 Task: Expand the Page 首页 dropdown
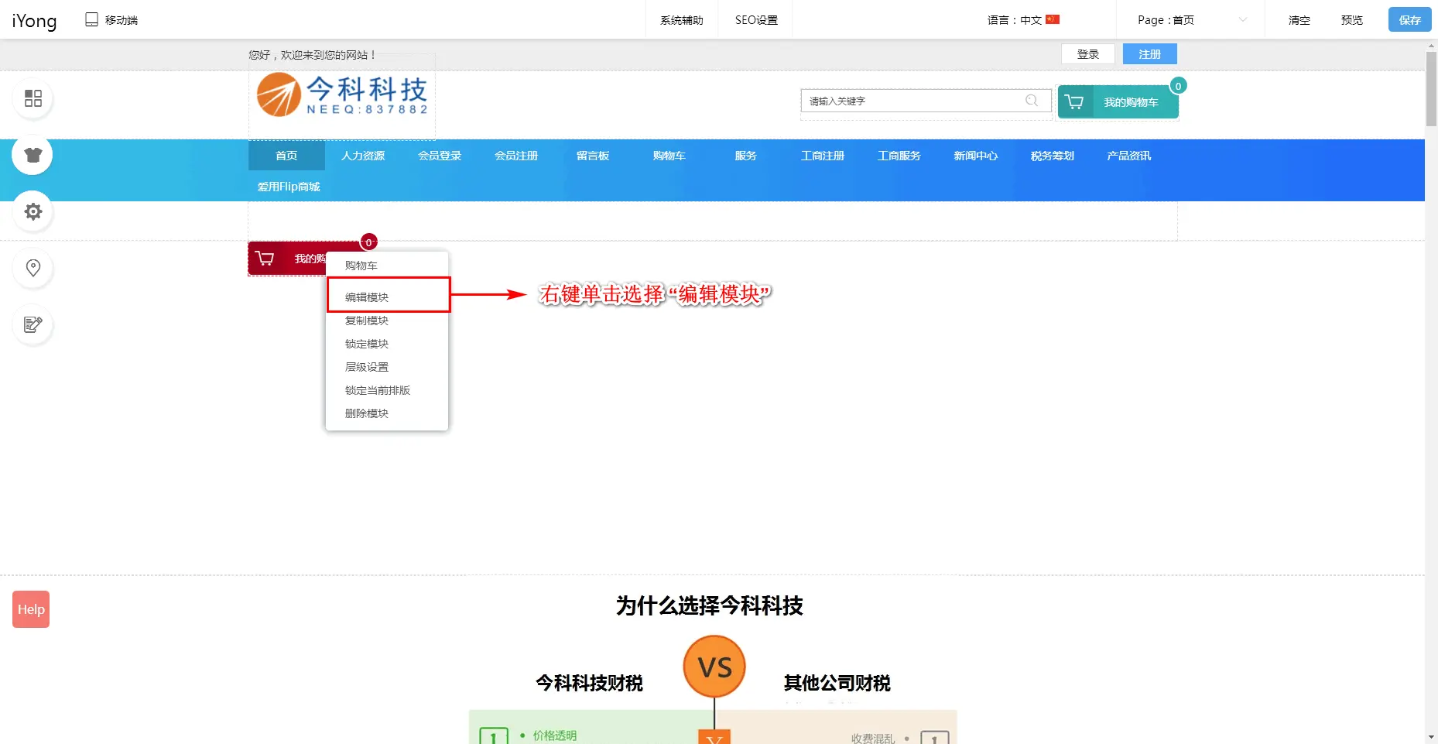point(1191,20)
